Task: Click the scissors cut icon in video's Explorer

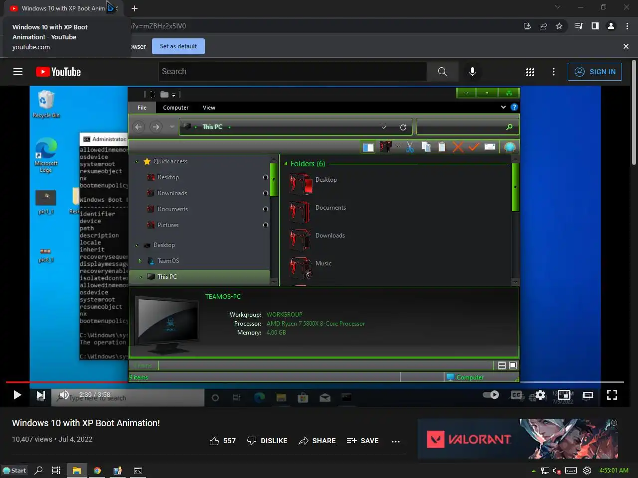Action: (x=410, y=147)
